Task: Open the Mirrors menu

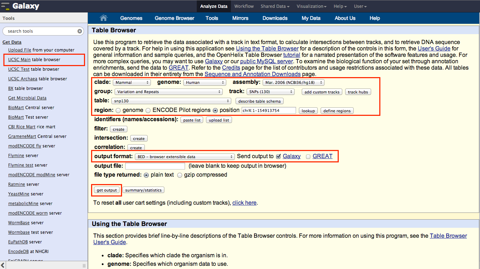Action: (240, 18)
